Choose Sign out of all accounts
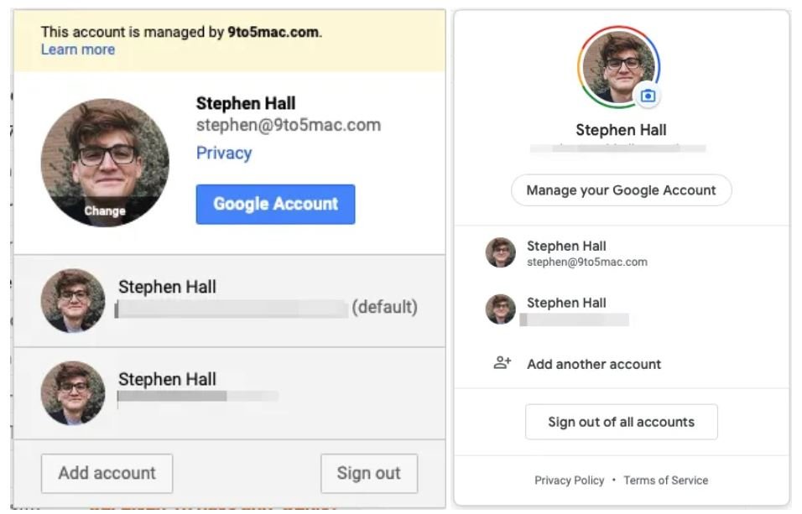Image resolution: width=802 pixels, height=514 pixels. [x=621, y=422]
